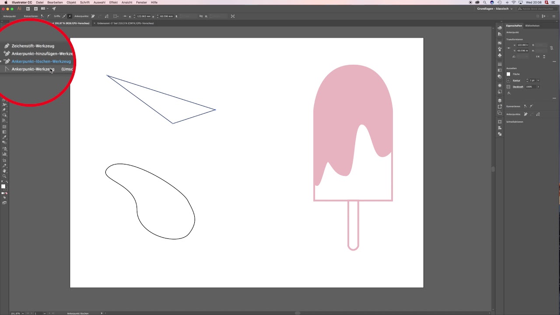Click the Adobe Stock (St) icon

(x=35, y=9)
